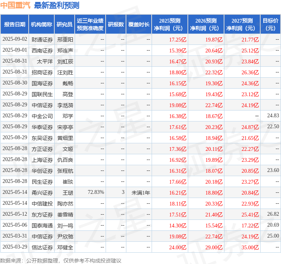
Task: Click the 15.39亿 profit value
Action: point(178,51)
